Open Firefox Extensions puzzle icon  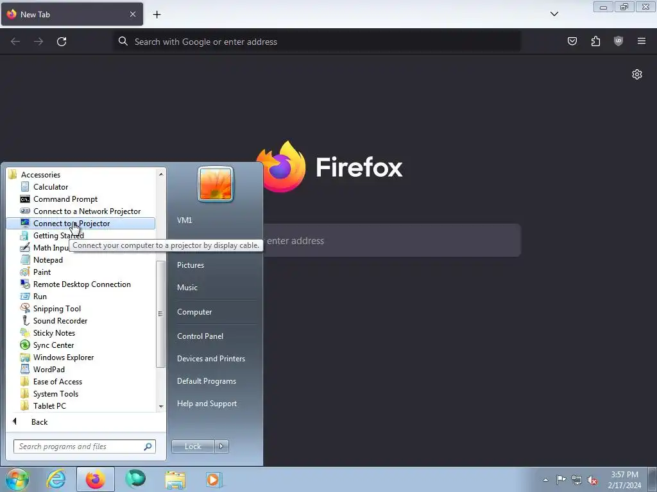click(595, 41)
